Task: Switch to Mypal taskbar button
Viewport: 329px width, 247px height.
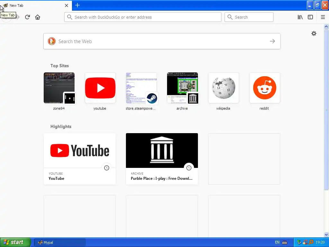Action: 60,242
